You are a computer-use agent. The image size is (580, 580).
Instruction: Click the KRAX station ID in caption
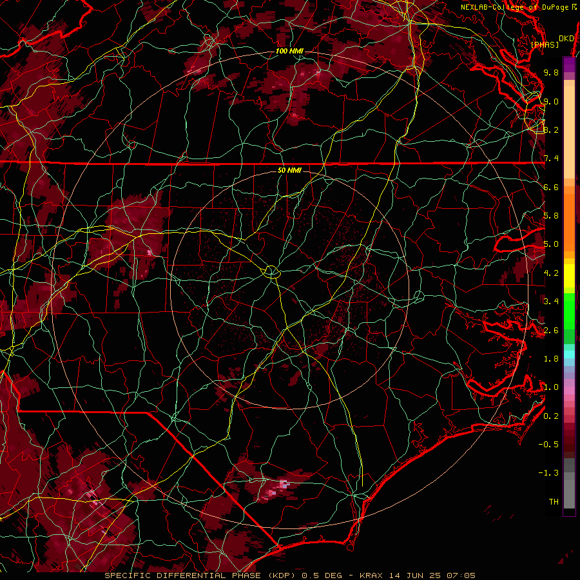click(x=372, y=575)
